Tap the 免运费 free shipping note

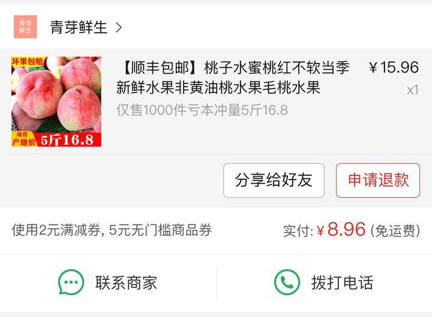395,231
